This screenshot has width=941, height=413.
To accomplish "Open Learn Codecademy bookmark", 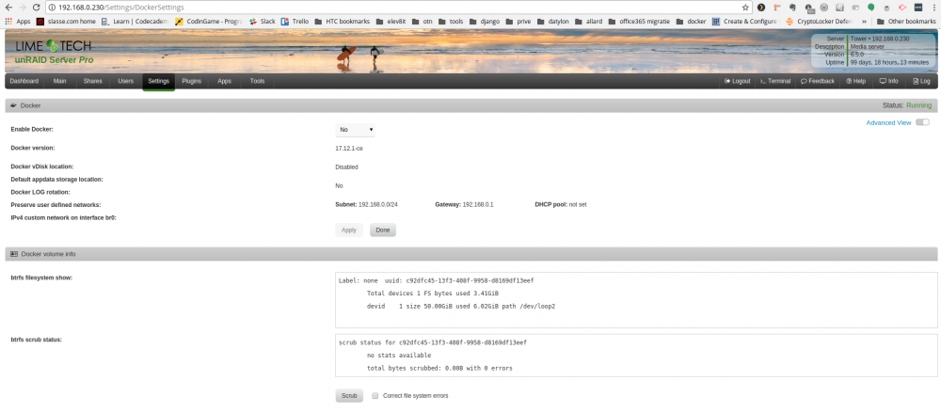I will [135, 21].
